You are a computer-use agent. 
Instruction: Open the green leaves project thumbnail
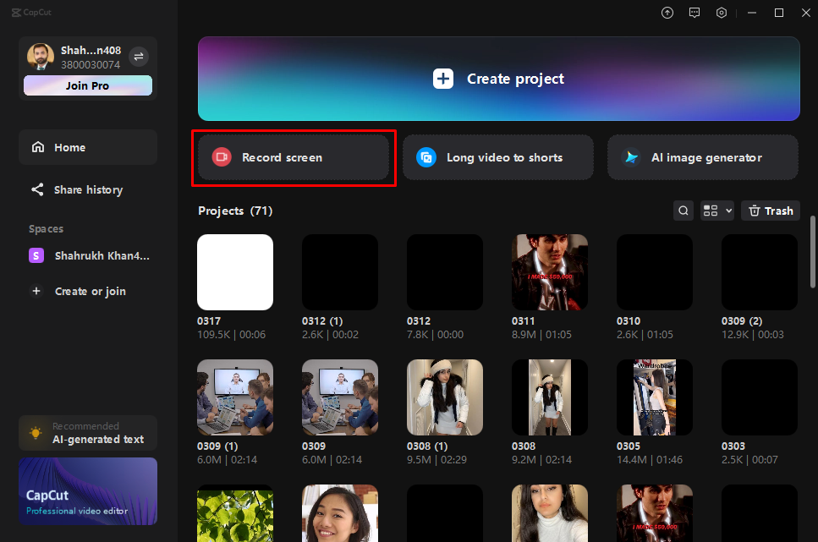point(235,513)
